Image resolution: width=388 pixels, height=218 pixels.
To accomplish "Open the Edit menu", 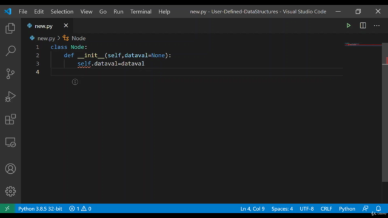I will pos(39,12).
